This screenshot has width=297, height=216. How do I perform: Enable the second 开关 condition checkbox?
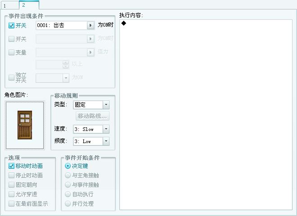11,39
